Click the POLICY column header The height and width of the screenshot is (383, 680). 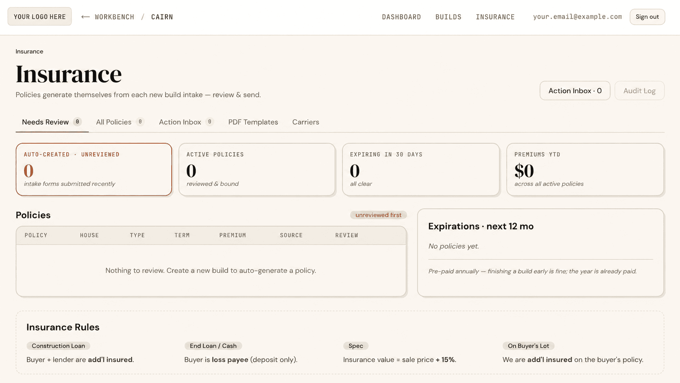coord(36,235)
